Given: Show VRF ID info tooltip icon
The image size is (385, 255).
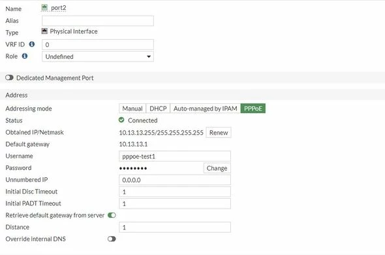Looking at the screenshot, I should (32, 44).
